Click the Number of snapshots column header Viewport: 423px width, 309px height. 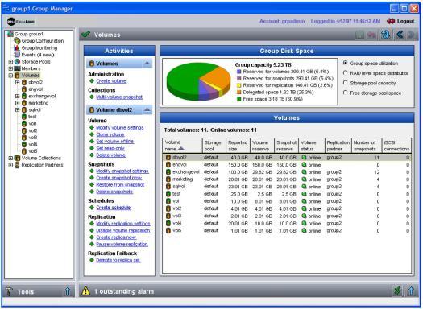pos(367,146)
